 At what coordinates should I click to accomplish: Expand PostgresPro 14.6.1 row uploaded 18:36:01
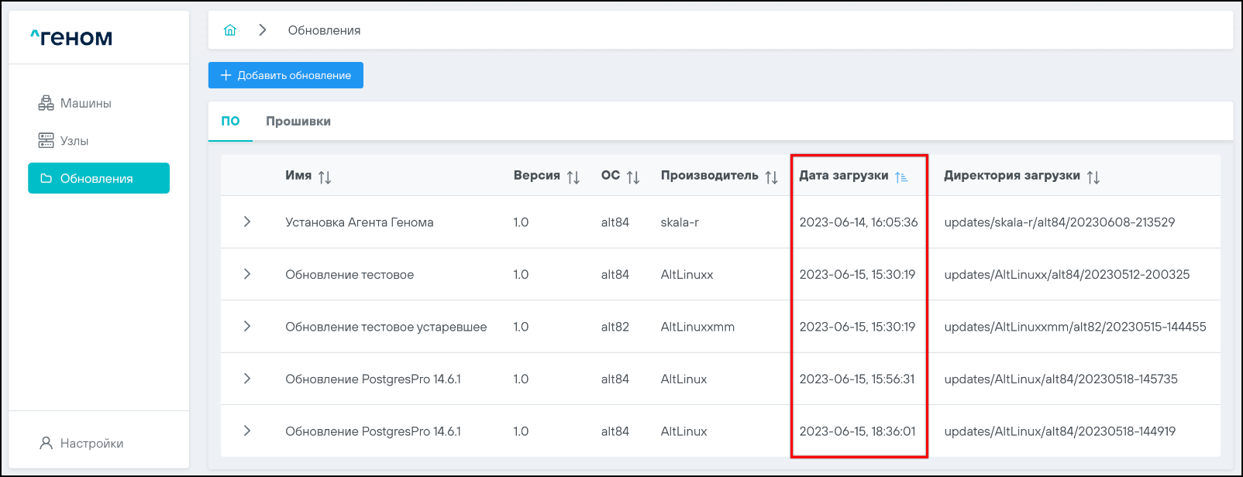tap(247, 431)
